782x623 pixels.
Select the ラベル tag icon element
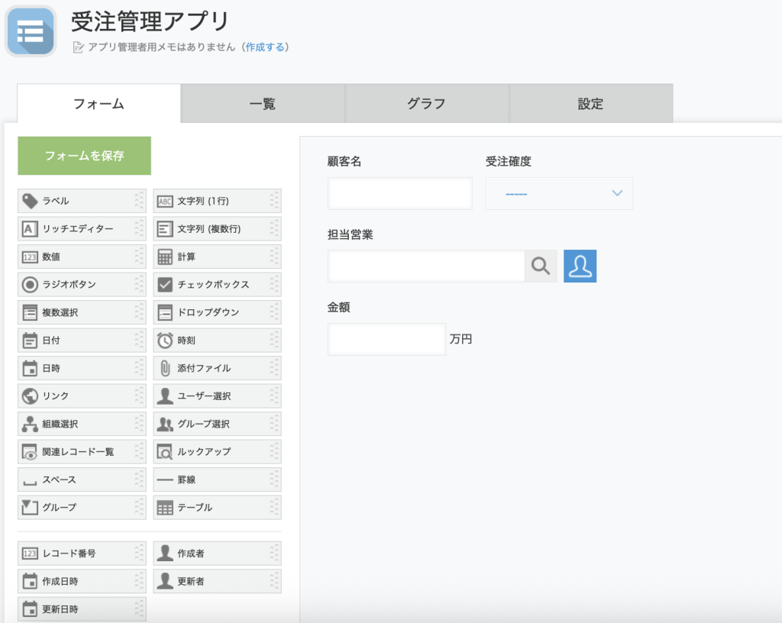[31, 201]
